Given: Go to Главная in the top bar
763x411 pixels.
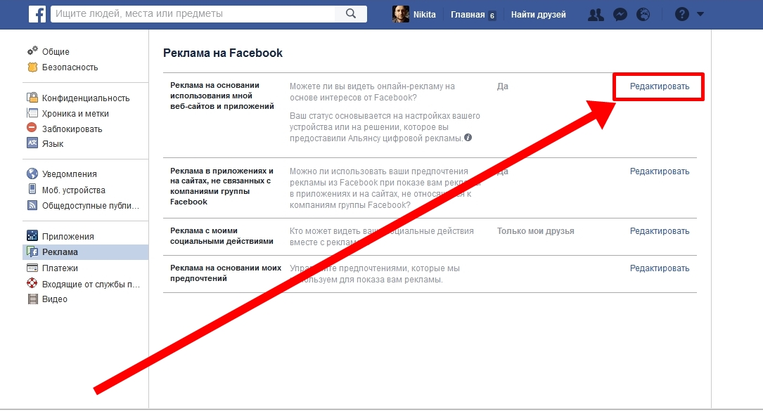Looking at the screenshot, I should [467, 14].
